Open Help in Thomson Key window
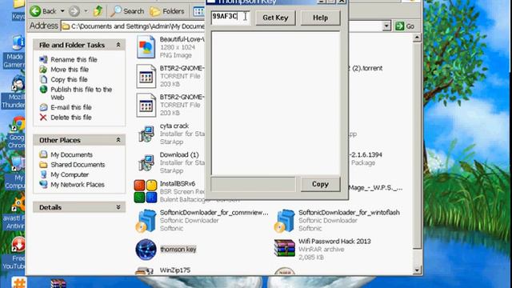 point(320,18)
